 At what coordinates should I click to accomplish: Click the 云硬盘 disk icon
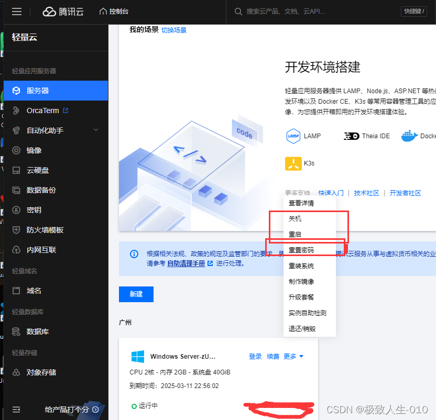click(16, 170)
